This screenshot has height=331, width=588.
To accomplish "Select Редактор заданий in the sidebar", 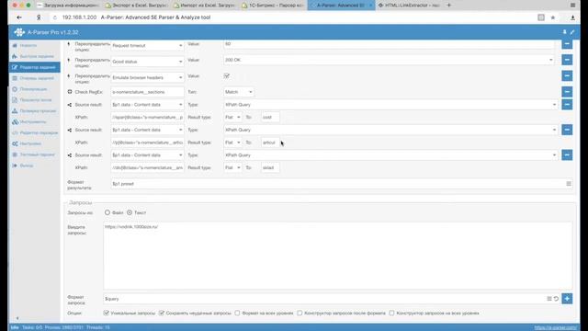I will pos(35,67).
